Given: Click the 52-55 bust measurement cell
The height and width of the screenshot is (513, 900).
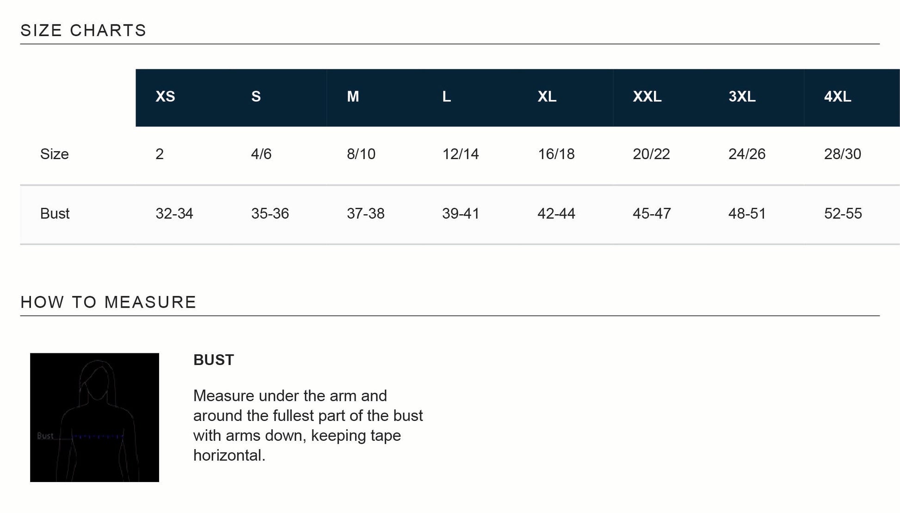Looking at the screenshot, I should pos(843,214).
